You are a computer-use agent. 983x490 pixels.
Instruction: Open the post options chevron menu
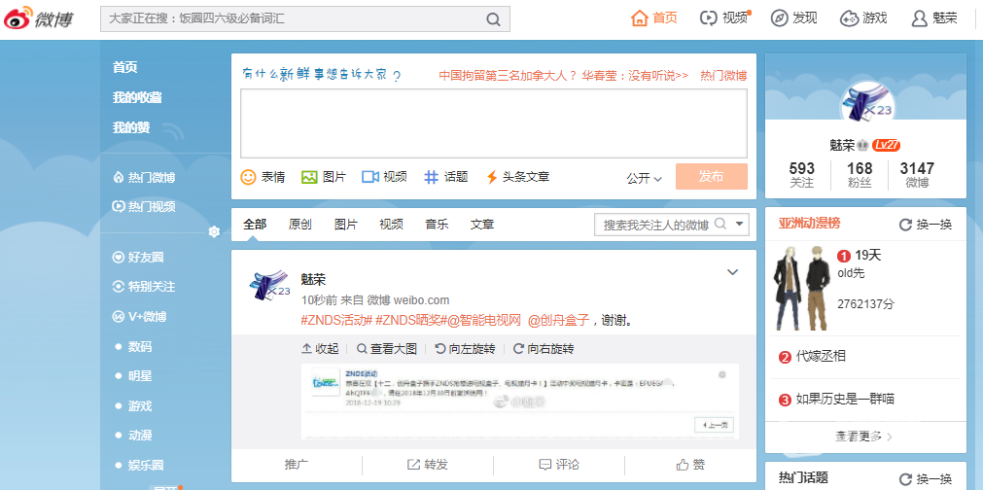[732, 272]
